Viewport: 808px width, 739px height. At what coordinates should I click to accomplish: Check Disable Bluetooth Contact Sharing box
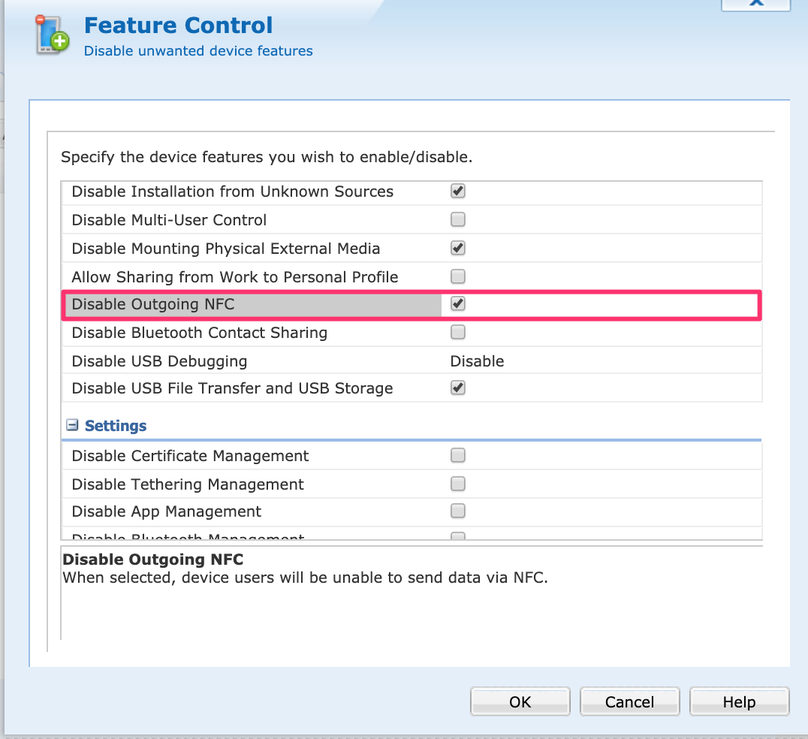[457, 332]
